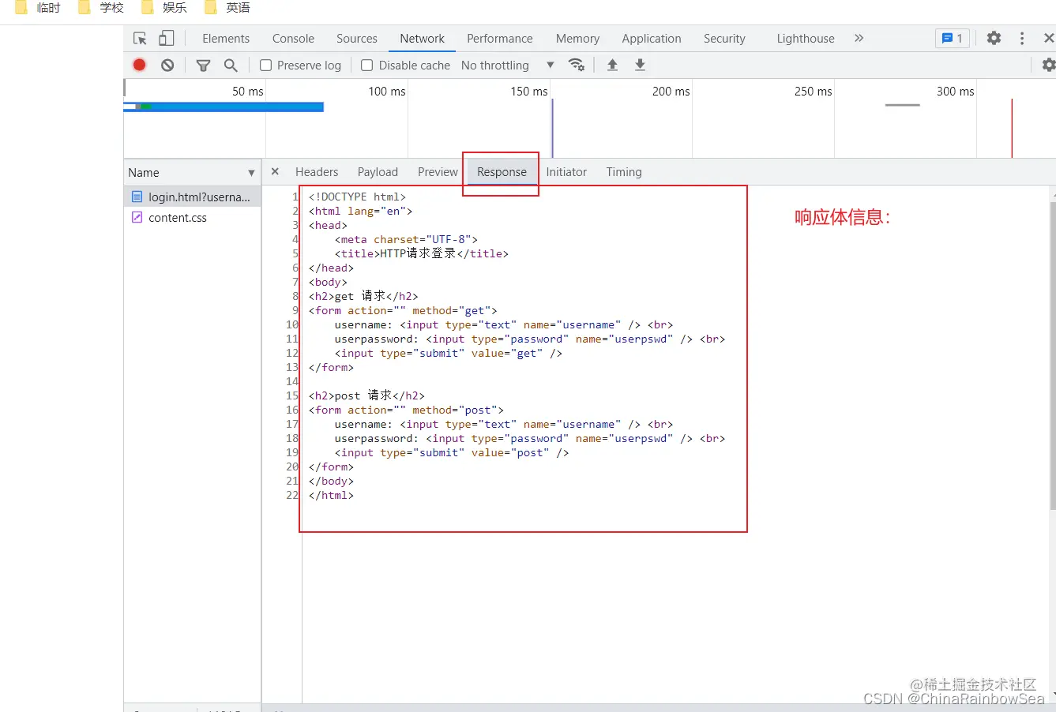Open the Headers detail tab
Viewport: 1056px width, 712px height.
coord(317,172)
